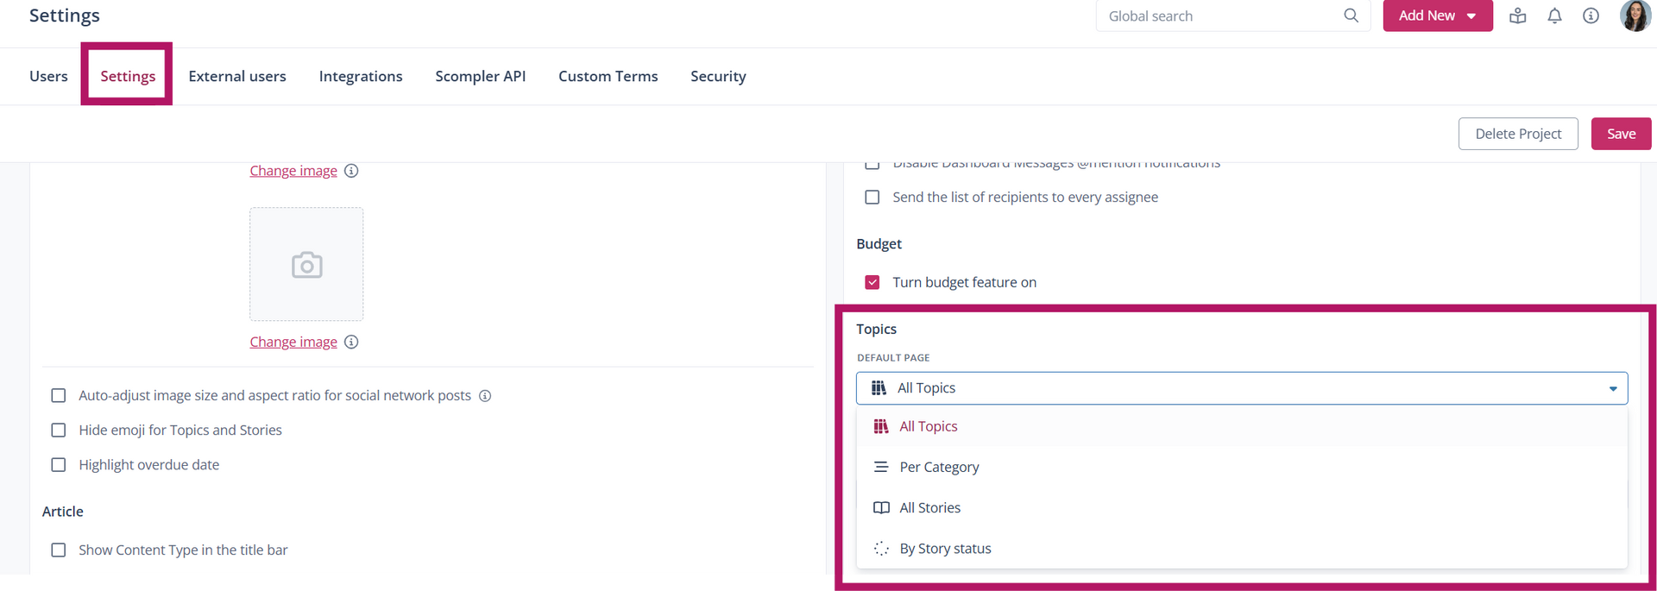Click info icon beside lower Change image
1657x591 pixels.
(351, 343)
